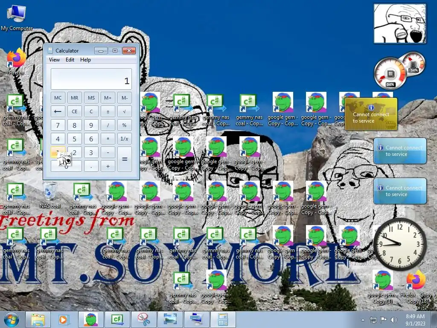Image resolution: width=437 pixels, height=328 pixels.
Task: Click the 9 key in Calculator
Action: click(91, 125)
